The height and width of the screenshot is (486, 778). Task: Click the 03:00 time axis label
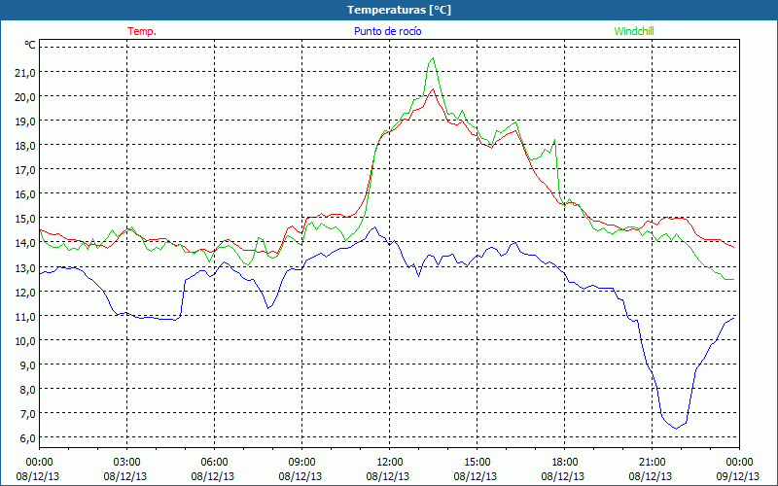tap(126, 463)
